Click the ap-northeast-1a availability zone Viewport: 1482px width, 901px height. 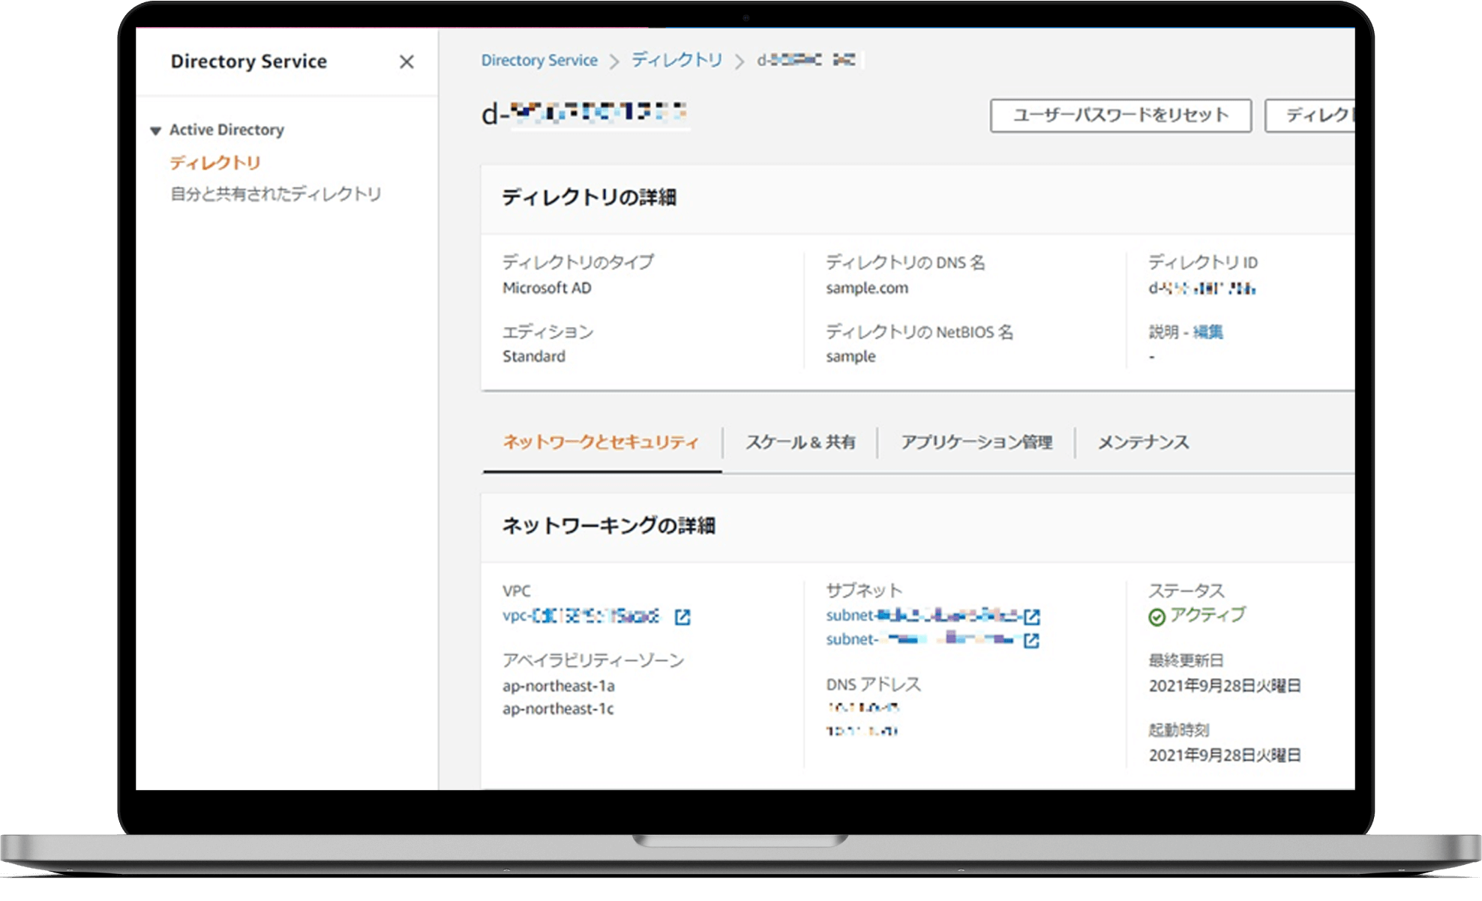tap(558, 686)
